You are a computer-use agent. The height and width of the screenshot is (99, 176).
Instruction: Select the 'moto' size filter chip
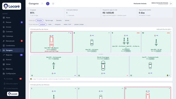click(50, 24)
